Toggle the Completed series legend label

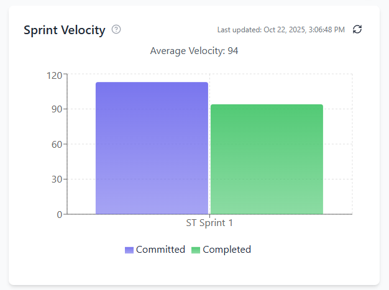(x=227, y=250)
